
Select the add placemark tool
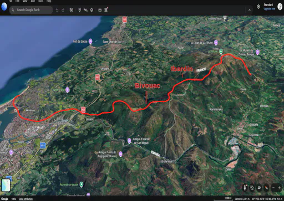pos(79,10)
